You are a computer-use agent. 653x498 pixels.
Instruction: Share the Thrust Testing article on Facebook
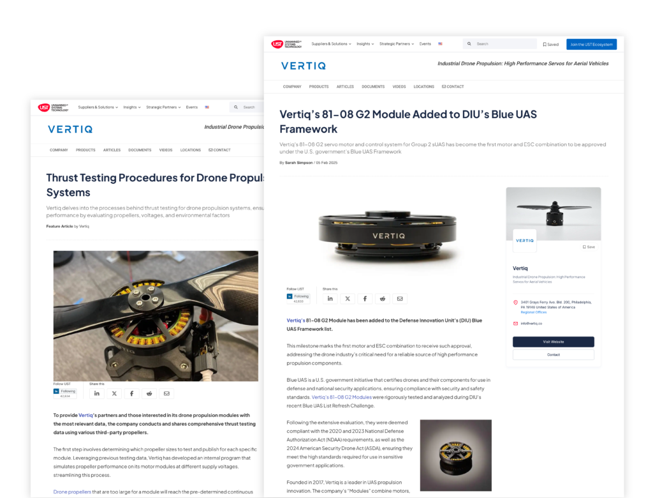tap(131, 393)
